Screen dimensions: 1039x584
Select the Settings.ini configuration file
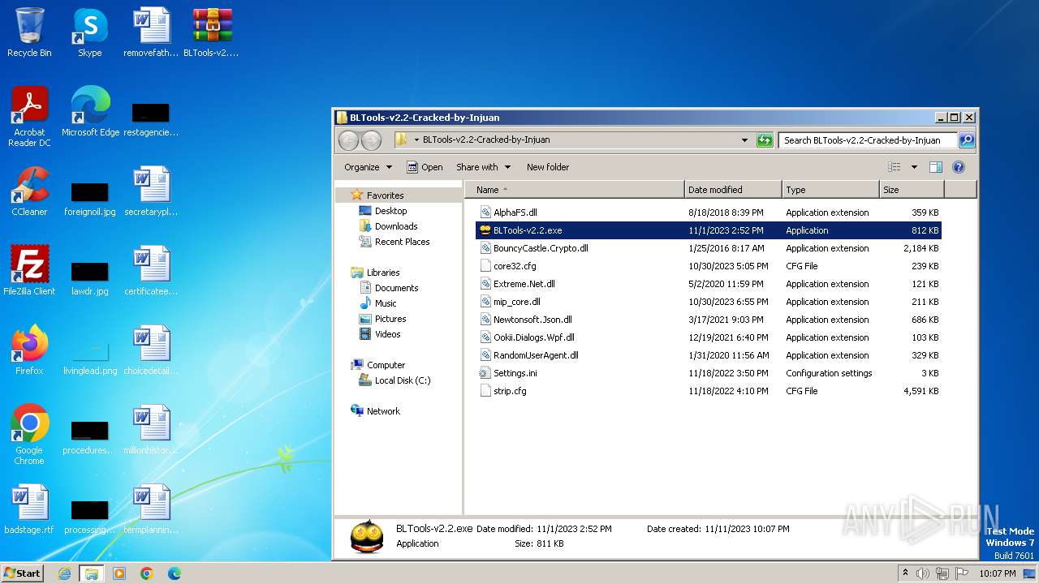tap(708, 373)
